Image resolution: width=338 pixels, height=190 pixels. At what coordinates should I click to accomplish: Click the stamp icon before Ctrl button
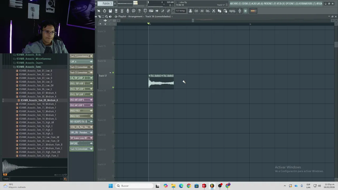pos(190,11)
